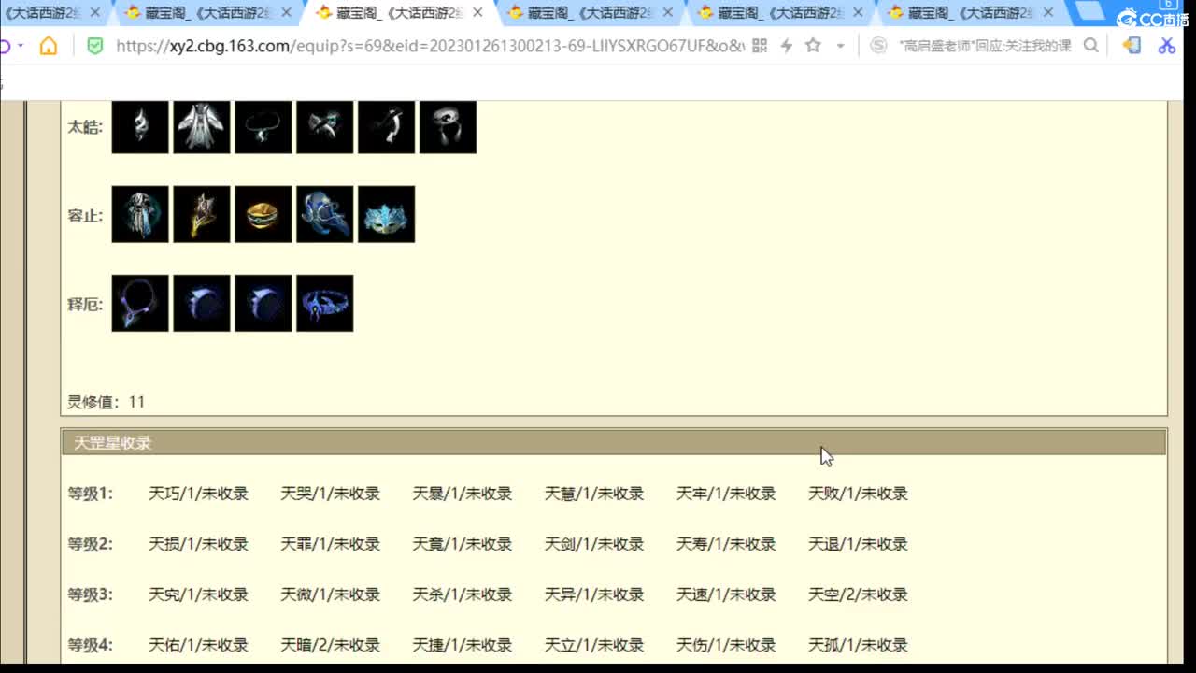
Task: Go to the browser home page icon
Action: pos(49,46)
